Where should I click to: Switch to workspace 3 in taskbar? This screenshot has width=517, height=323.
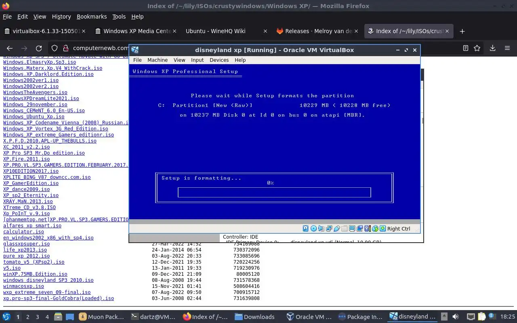pos(37,317)
